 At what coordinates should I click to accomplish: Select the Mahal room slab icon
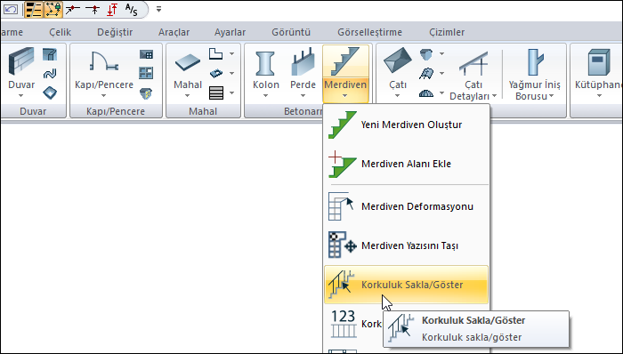coord(188,62)
